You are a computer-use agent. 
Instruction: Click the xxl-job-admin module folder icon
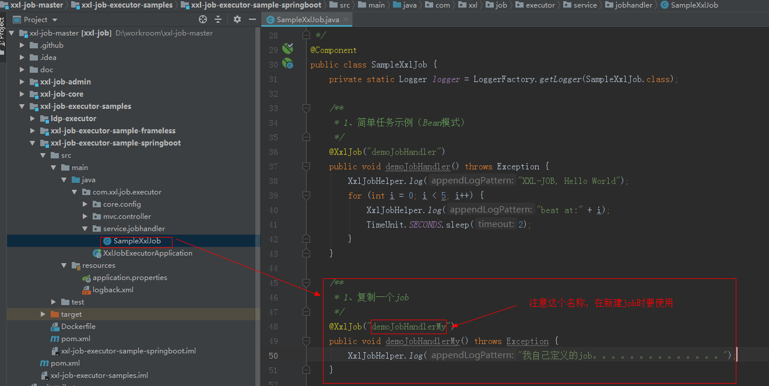click(x=34, y=82)
